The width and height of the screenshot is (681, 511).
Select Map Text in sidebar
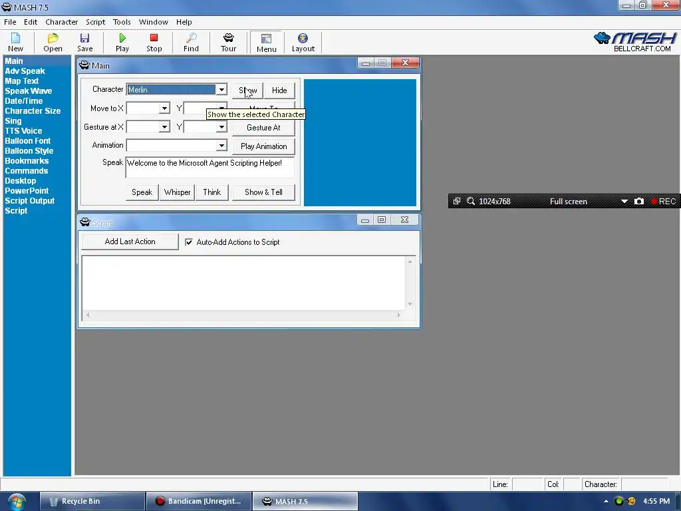point(22,81)
